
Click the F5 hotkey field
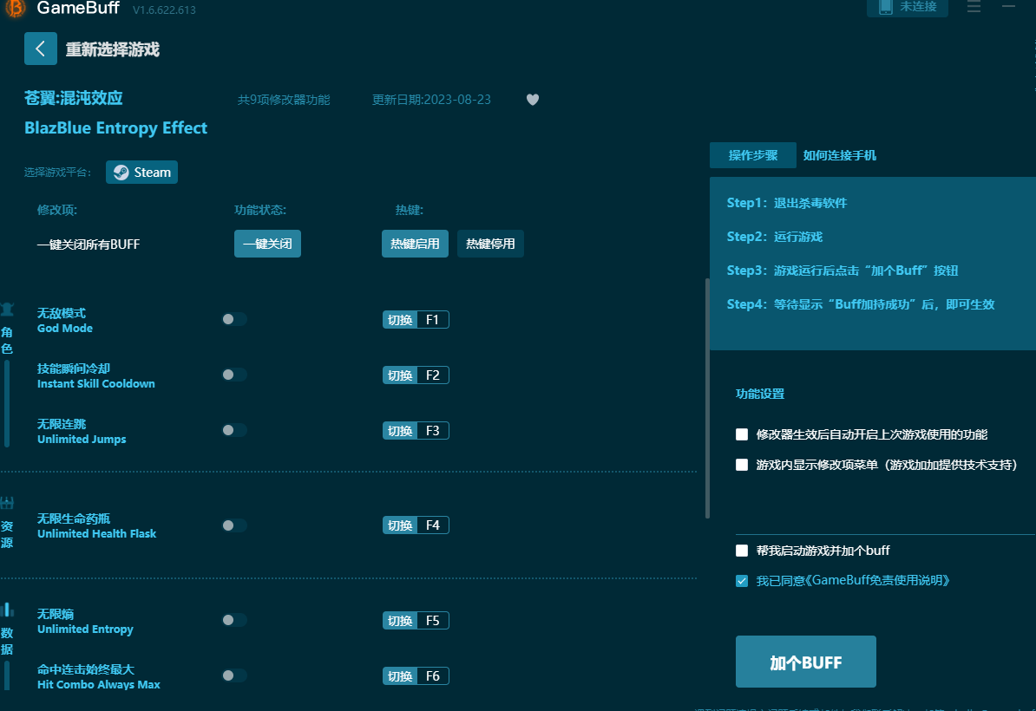click(x=433, y=621)
